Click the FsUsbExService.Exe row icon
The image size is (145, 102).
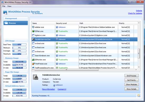33,39
